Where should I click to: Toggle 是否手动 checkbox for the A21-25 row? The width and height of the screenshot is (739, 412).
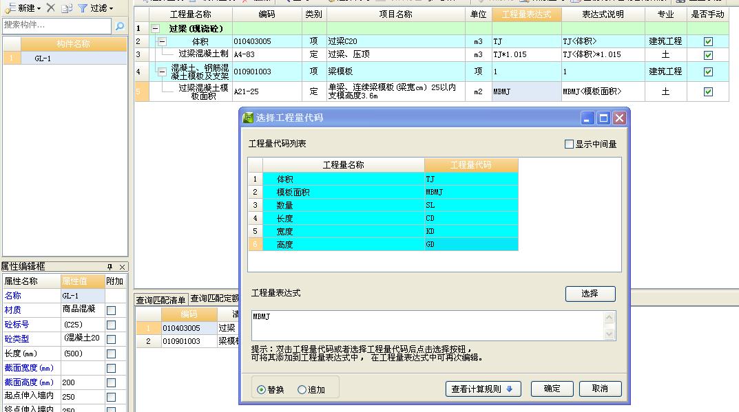pos(708,91)
